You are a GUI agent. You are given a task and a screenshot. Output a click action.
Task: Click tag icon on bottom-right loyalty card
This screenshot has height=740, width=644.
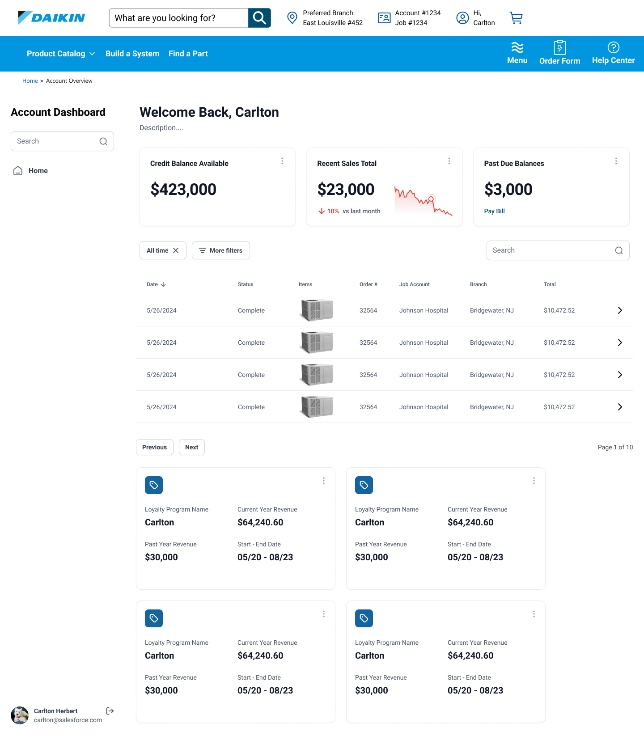point(364,618)
